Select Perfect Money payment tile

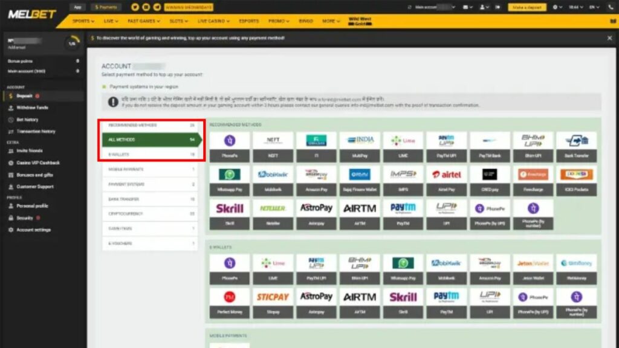click(229, 303)
